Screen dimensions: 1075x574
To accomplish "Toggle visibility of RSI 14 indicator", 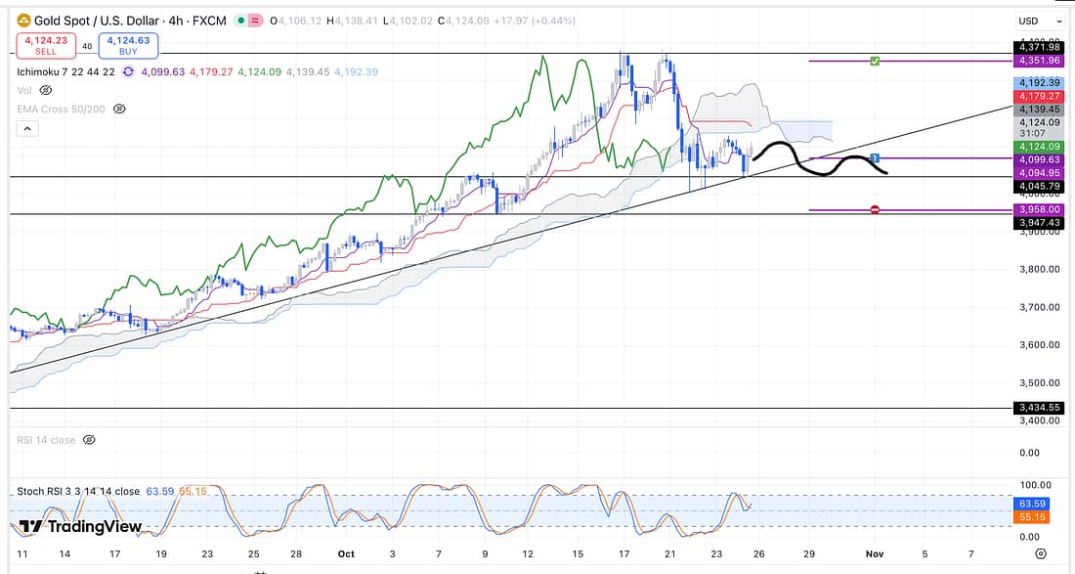I will [89, 440].
